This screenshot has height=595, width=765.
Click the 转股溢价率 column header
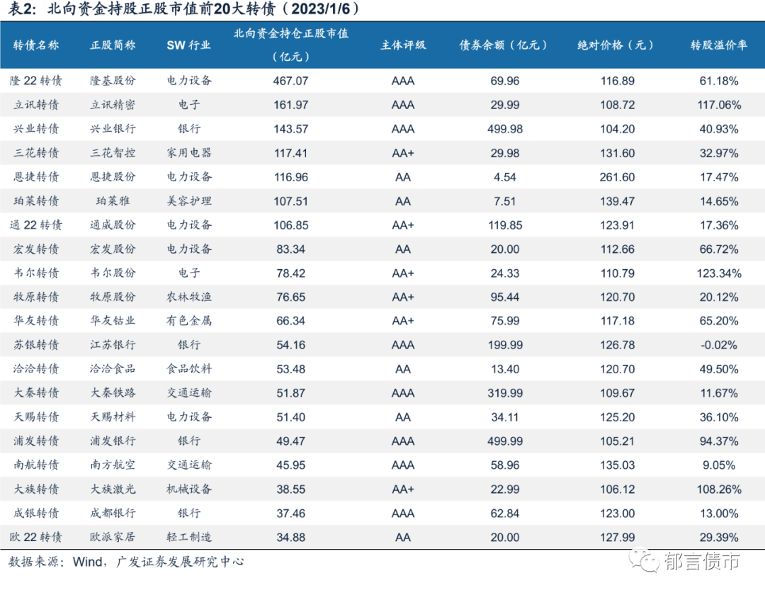(719, 45)
